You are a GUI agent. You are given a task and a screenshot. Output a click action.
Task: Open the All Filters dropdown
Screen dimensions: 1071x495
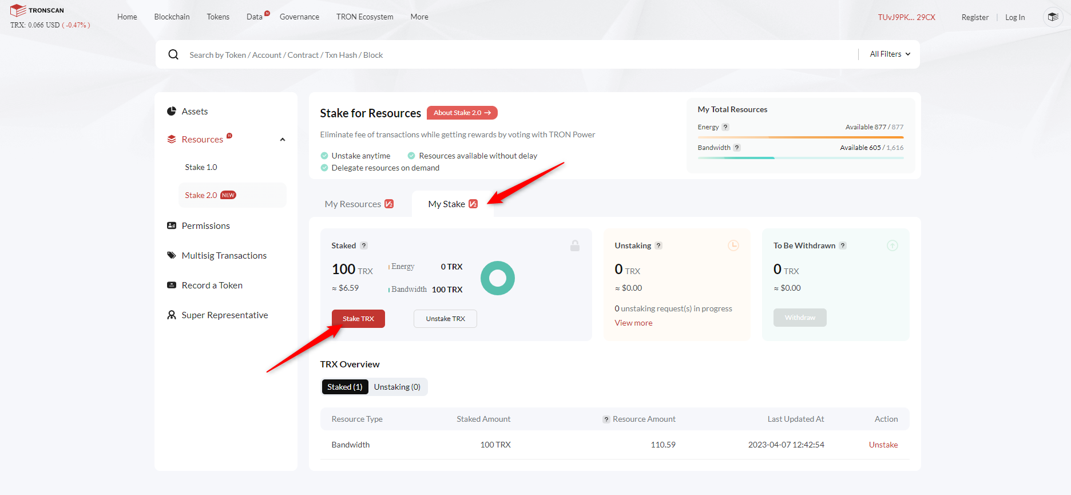(890, 54)
